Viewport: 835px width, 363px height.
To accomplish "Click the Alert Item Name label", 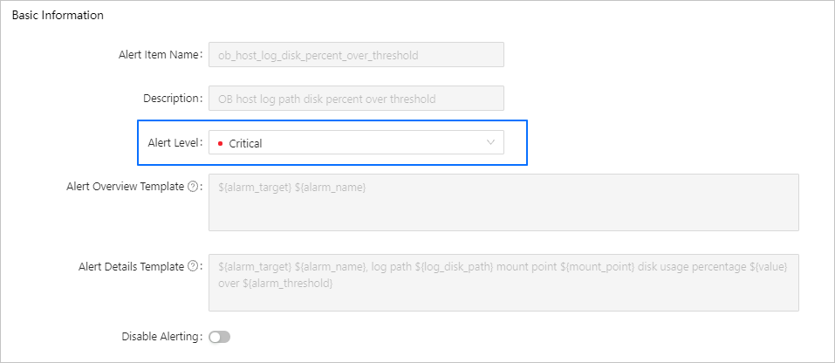I will [x=160, y=55].
